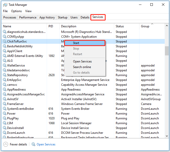Click gear icon next to COMSysApp
Screen dimensions: 170x152
point(5,36)
